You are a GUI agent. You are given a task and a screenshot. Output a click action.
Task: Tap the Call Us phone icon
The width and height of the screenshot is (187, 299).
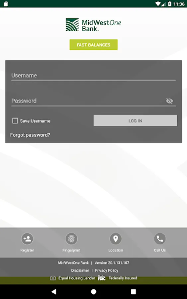click(x=160, y=239)
